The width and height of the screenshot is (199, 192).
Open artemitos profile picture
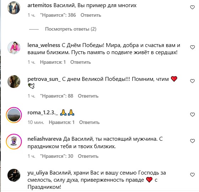14,8
